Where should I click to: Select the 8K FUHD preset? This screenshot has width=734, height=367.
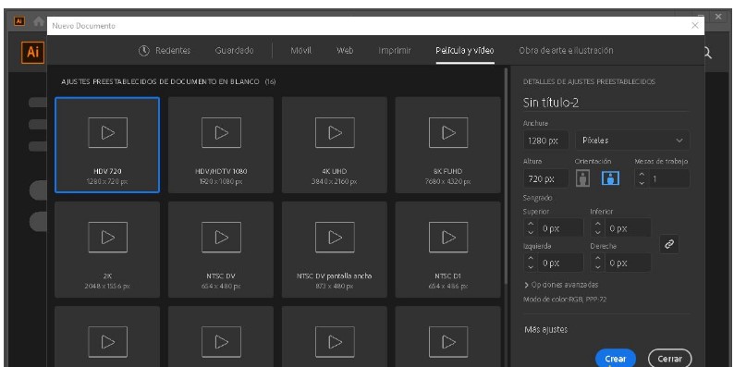click(x=448, y=145)
